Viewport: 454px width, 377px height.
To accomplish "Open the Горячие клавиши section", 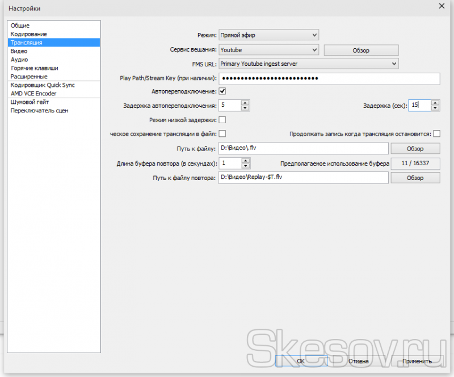I will pos(34,68).
